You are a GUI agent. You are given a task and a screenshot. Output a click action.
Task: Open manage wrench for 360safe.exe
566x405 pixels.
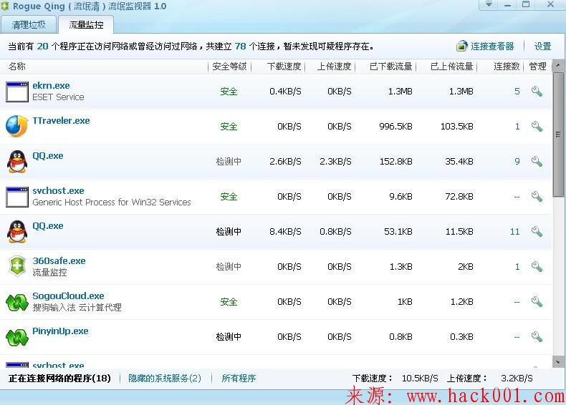(537, 266)
